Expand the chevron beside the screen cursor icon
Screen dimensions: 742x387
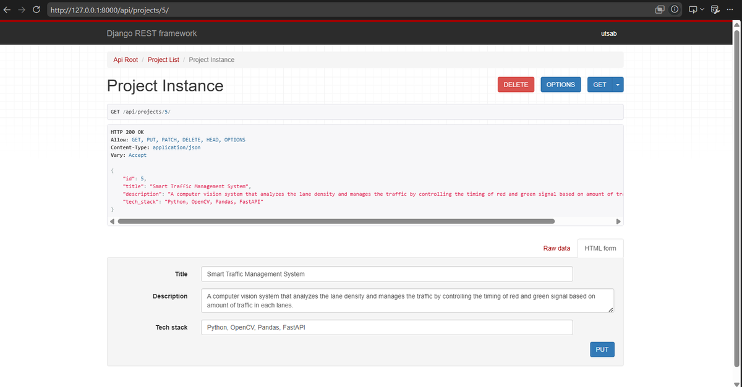pos(702,10)
